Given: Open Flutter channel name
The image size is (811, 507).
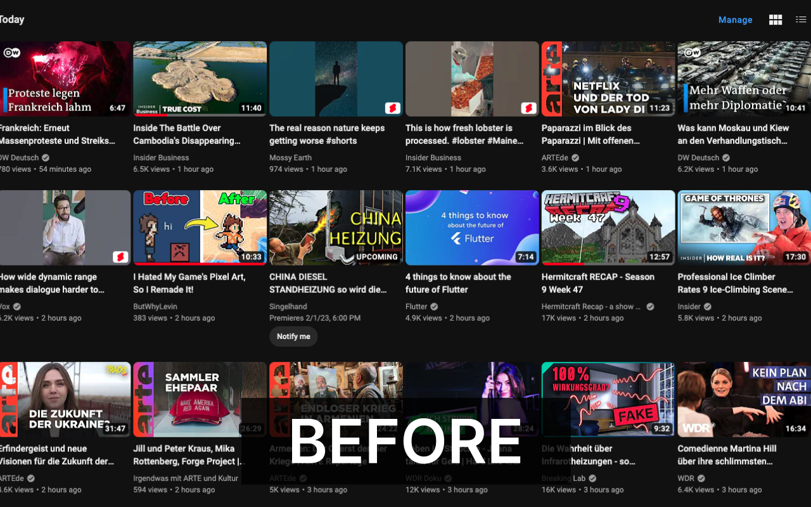Looking at the screenshot, I should [416, 307].
